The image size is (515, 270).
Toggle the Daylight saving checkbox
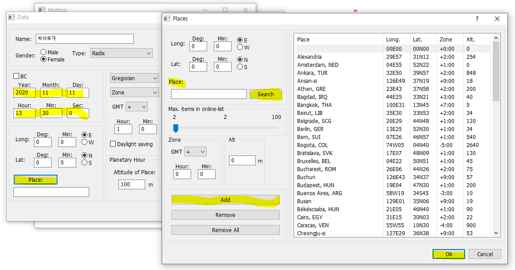[113, 144]
